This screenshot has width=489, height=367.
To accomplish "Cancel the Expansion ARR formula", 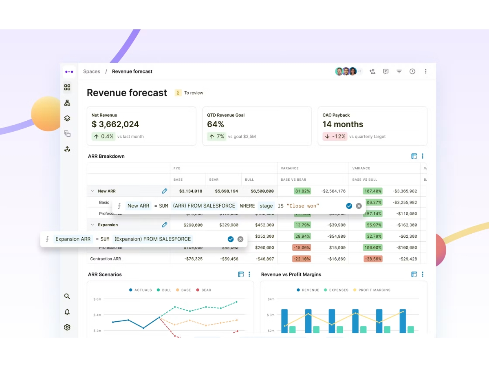I will pyautogui.click(x=240, y=239).
